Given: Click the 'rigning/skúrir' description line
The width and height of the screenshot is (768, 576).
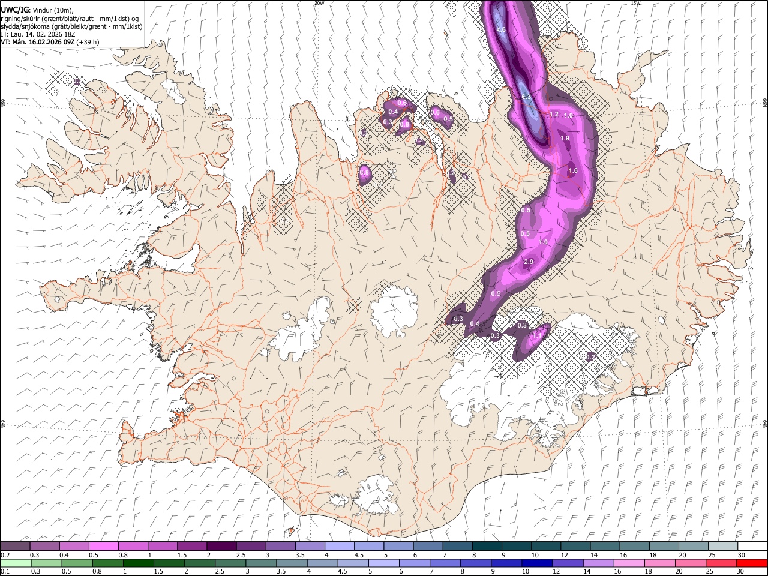Looking at the screenshot, I should (70, 19).
